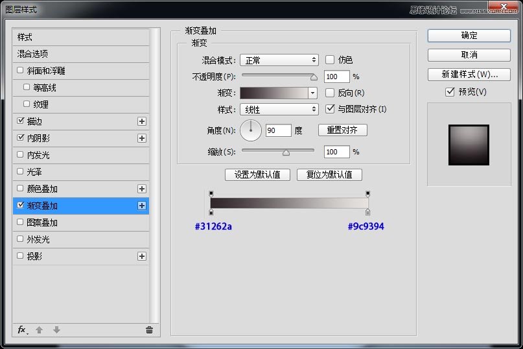Click the 重置对齐 button

pyautogui.click(x=343, y=130)
